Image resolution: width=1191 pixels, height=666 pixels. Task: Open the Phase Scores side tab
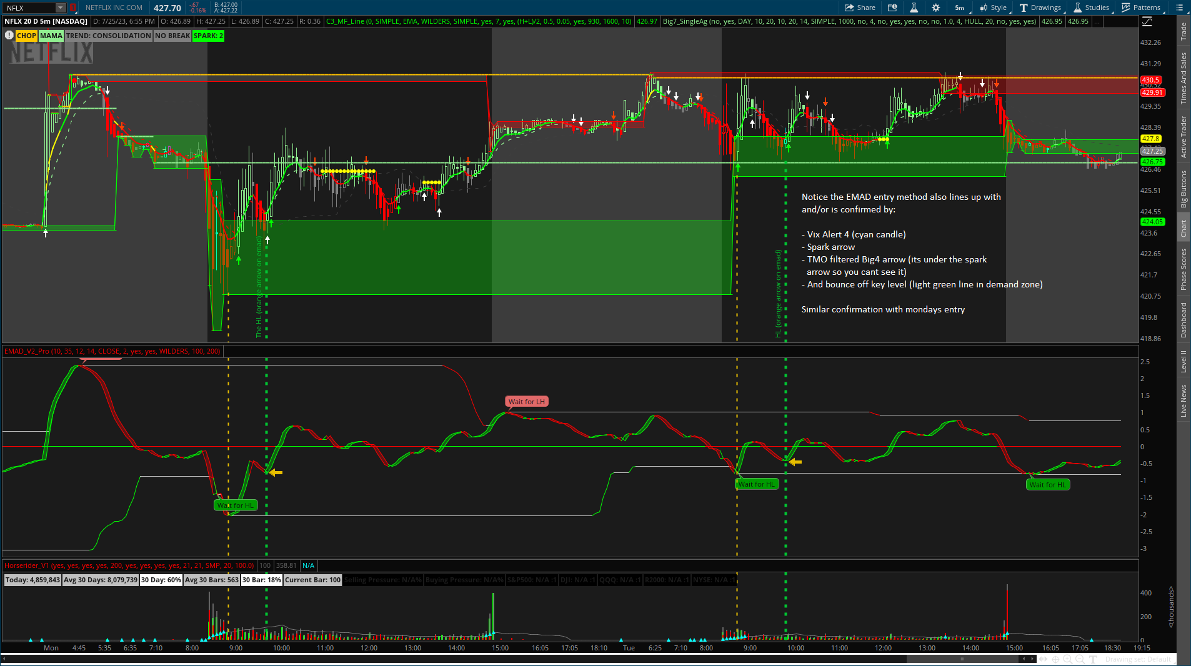(1184, 269)
